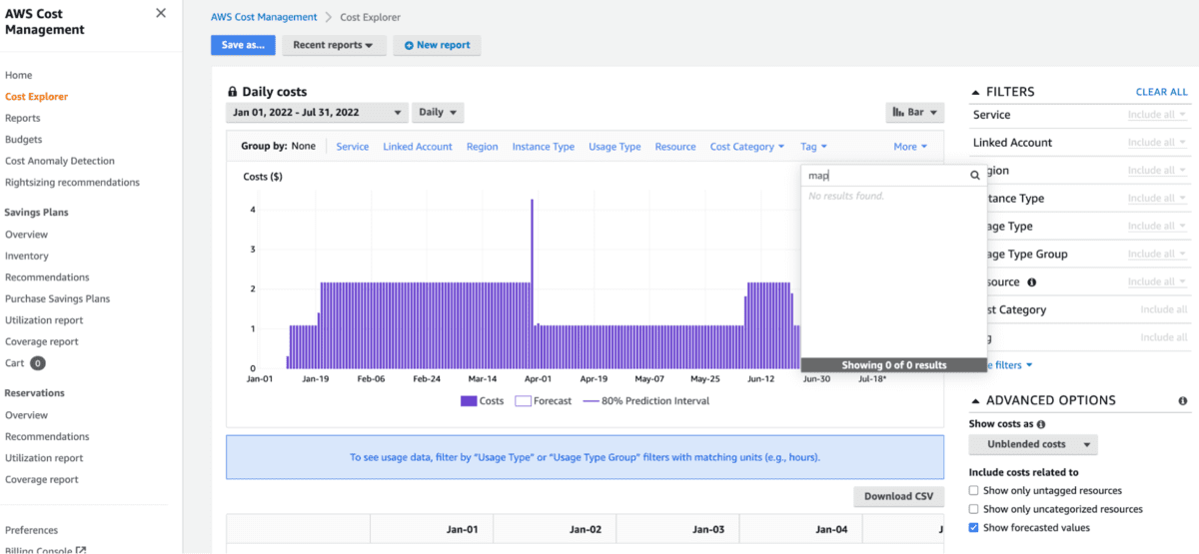Click the info icon beside Show costs as
Screen dimensions: 1199x554
(x=1040, y=424)
